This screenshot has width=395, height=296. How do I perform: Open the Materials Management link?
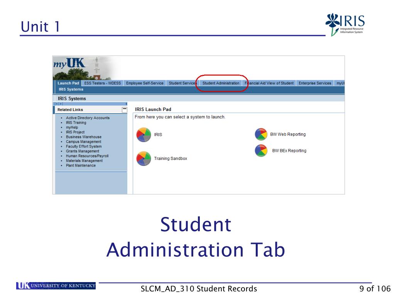coord(84,161)
